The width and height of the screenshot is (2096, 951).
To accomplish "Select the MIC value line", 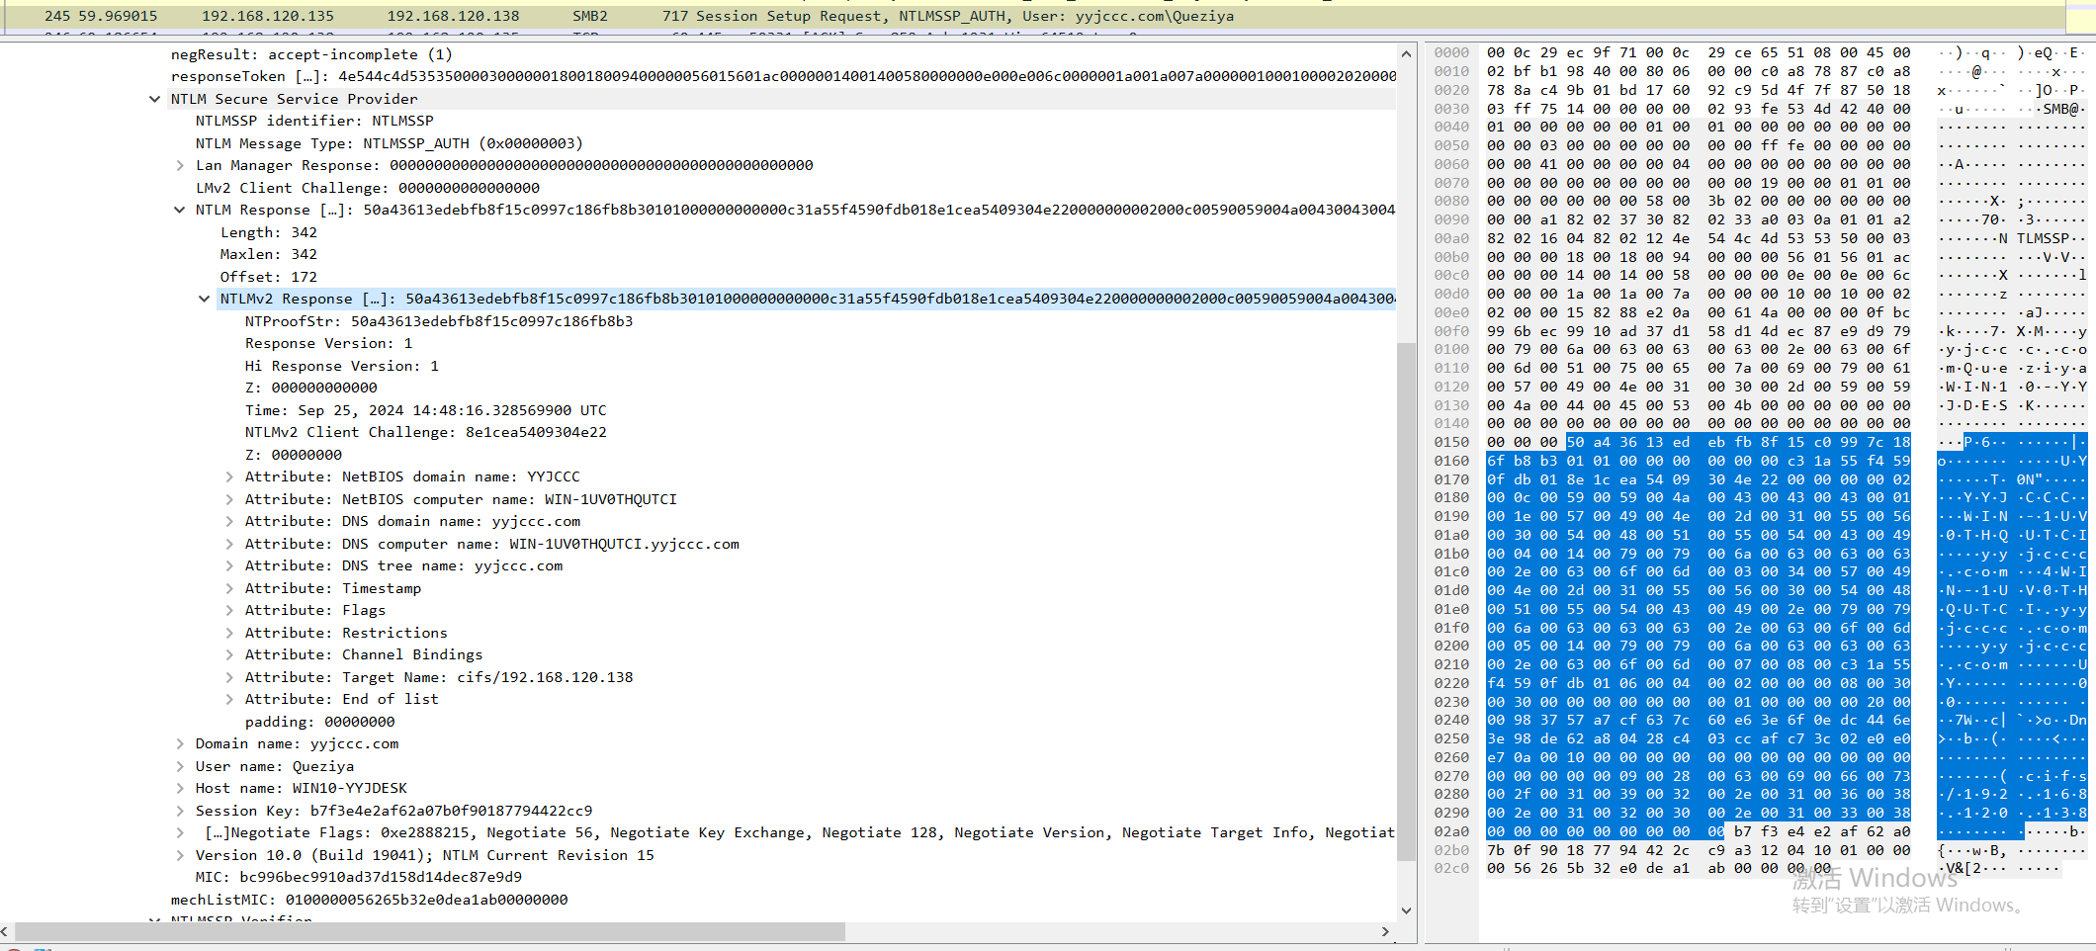I will pos(358,877).
